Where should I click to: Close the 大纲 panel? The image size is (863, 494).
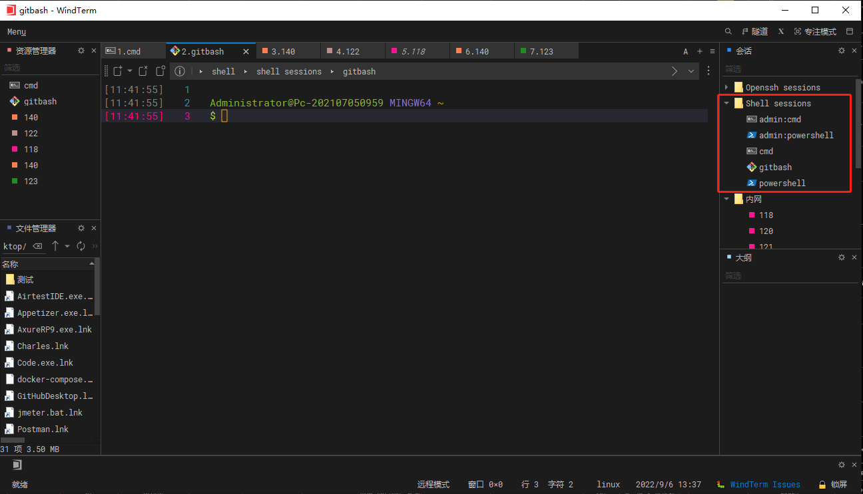tap(854, 257)
